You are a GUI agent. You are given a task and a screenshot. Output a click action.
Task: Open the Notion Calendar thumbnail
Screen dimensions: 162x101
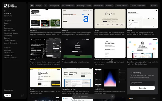tap(142, 48)
